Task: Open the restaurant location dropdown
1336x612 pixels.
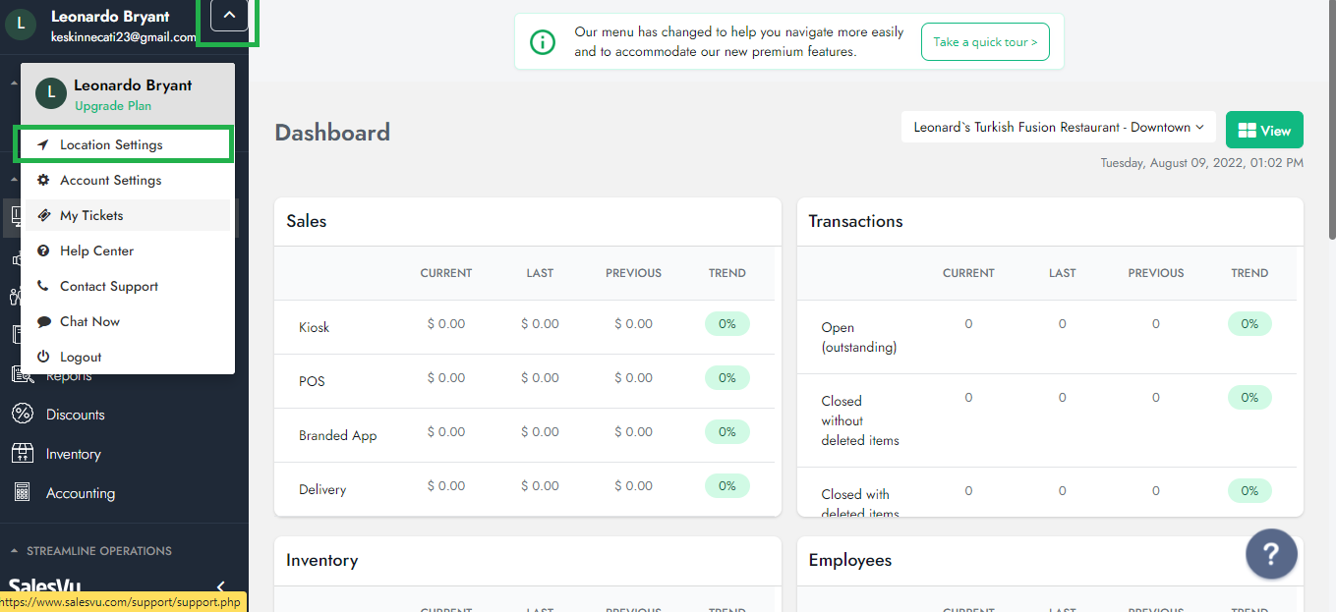Action: (x=1058, y=128)
